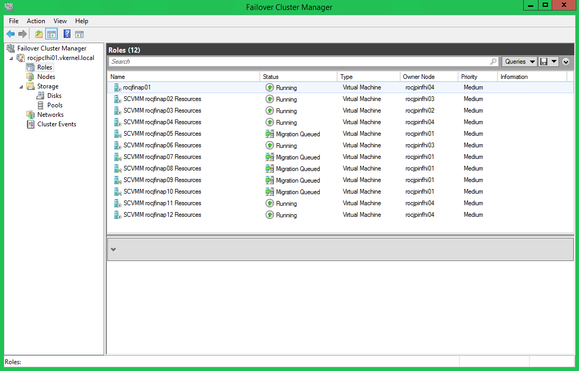Viewport: 579px width, 371px height.
Task: Select Nodes in the tree
Action: click(x=46, y=76)
